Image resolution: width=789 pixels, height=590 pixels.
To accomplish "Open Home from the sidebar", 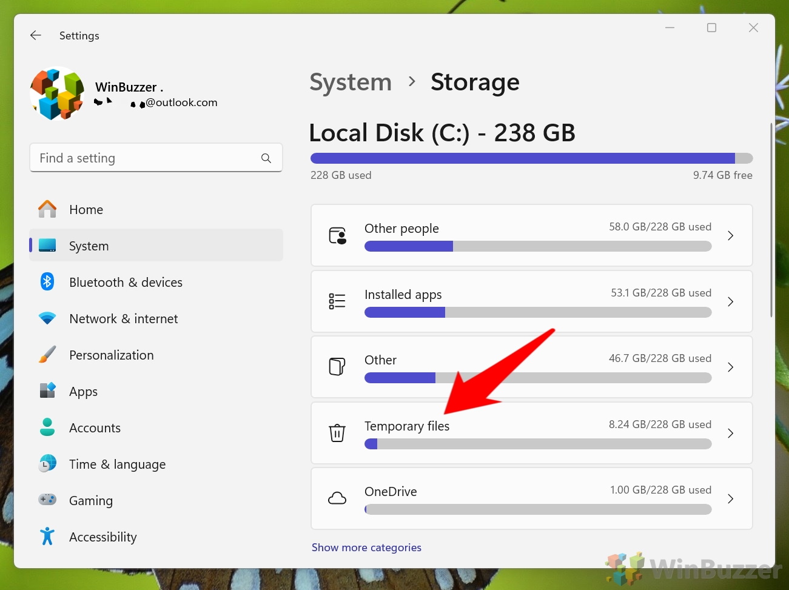I will tap(86, 210).
